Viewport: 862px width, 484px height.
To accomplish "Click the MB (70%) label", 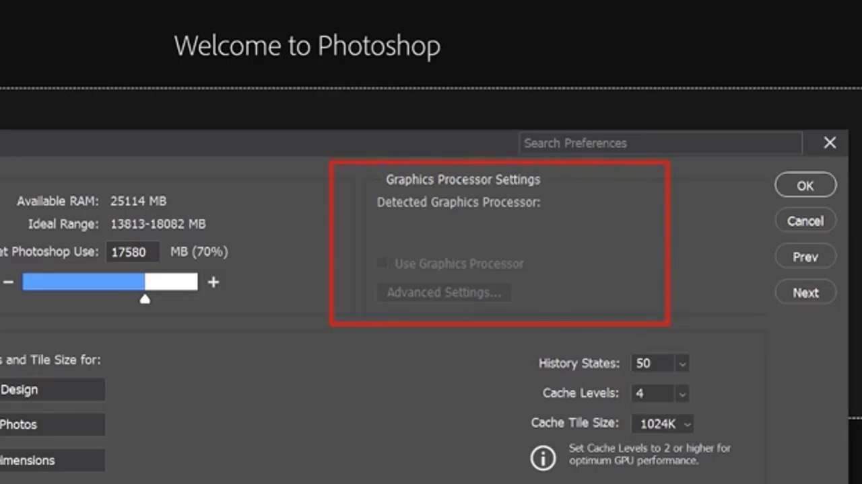I will pos(199,251).
